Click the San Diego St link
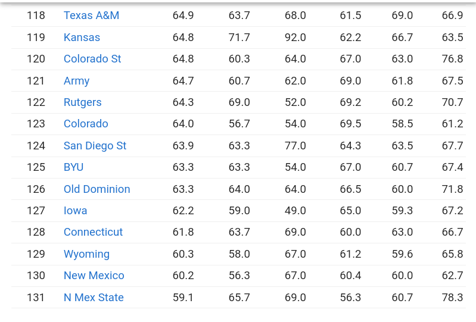Image resolution: width=476 pixels, height=322 pixels. pos(95,146)
